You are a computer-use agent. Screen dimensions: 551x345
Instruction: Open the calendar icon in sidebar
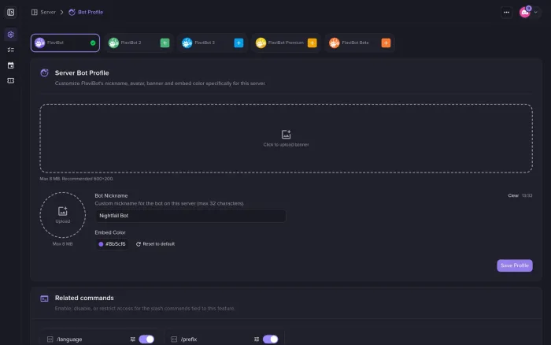point(10,65)
